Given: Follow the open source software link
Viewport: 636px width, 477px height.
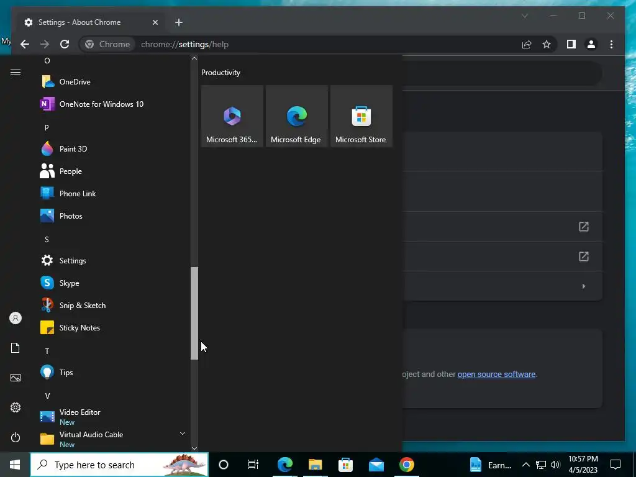Looking at the screenshot, I should [x=496, y=375].
